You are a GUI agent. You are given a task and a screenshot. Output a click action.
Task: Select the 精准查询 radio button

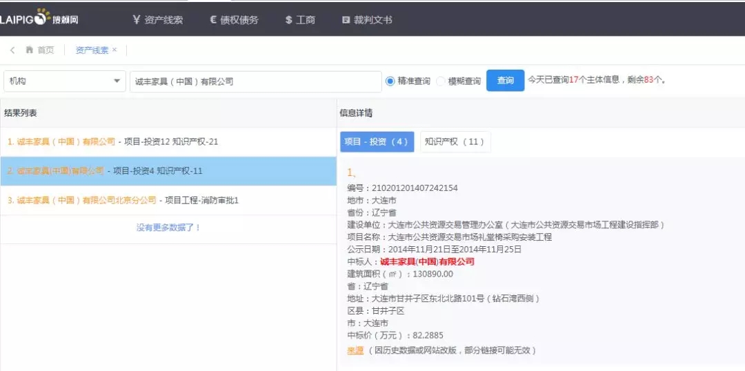(x=390, y=81)
